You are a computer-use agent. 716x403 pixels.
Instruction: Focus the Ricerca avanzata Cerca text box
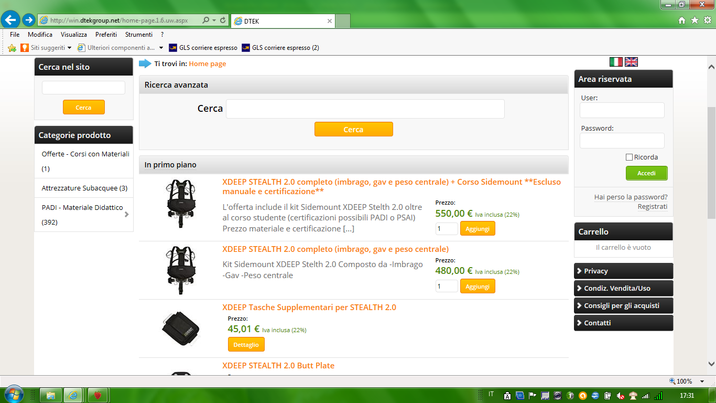pos(365,109)
